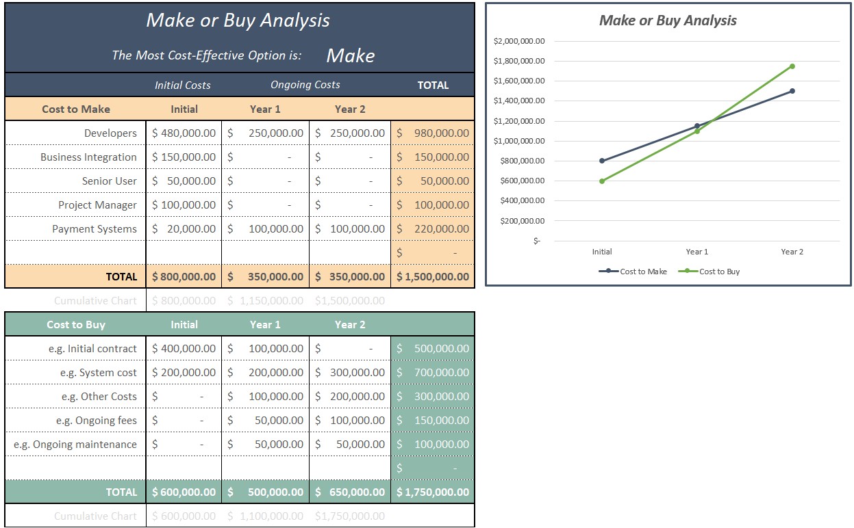854x528 pixels.
Task: Select the 'Make or Buy Analysis' table title cell
Action: point(238,21)
